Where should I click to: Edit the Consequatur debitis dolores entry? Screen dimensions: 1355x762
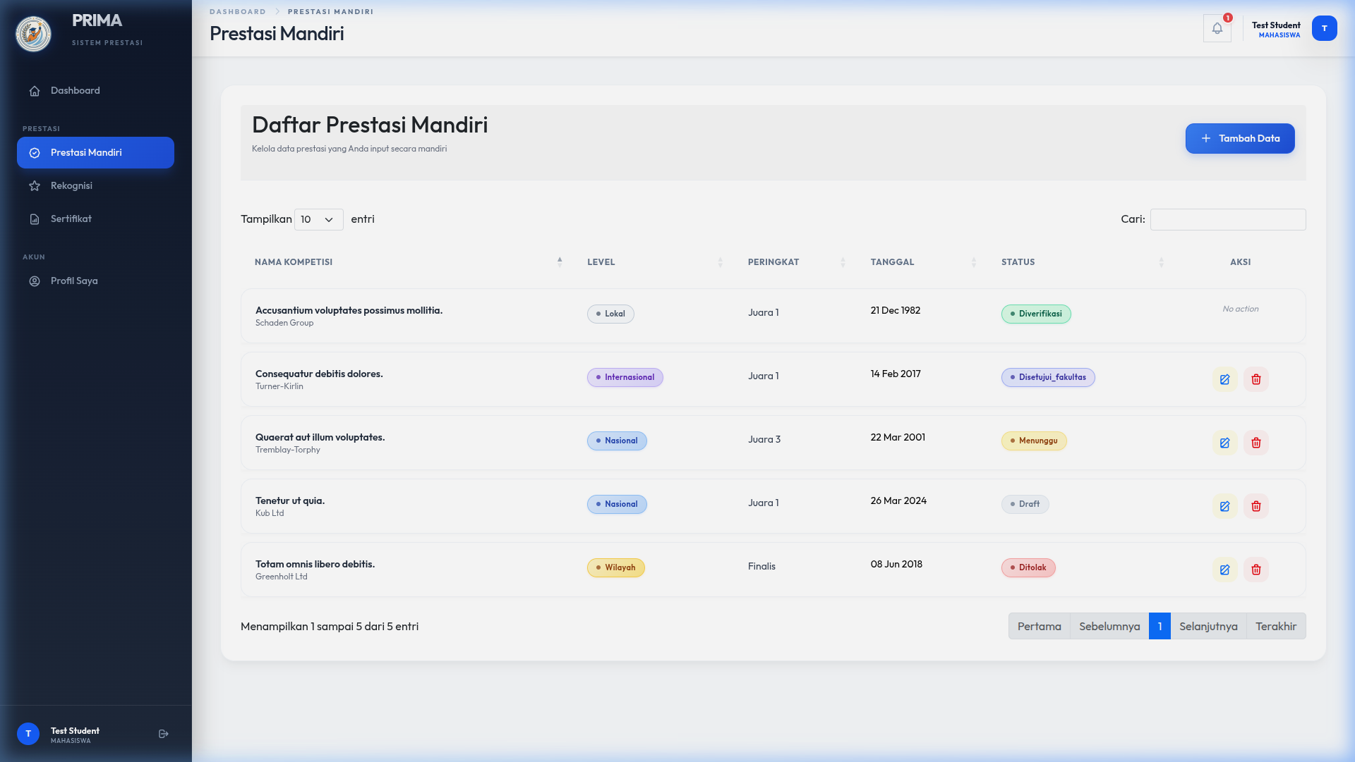pyautogui.click(x=1224, y=379)
